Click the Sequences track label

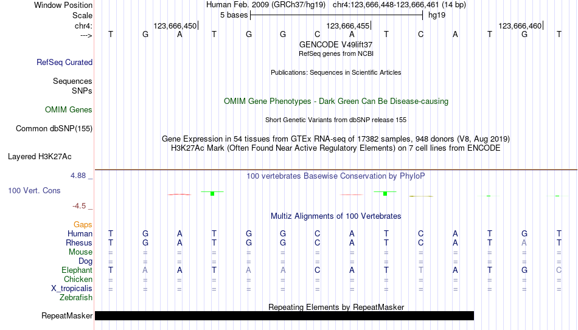point(72,81)
